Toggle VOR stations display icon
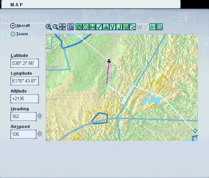The height and width of the screenshot is (178, 209). [86, 27]
